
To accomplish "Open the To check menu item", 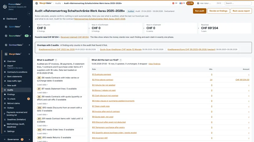I will point(16,99).
